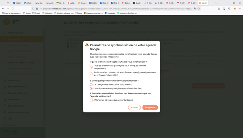Choose 'Dans les deux sens' radio option
Viewport: 243px width, 138px height.
(x=91, y=88)
